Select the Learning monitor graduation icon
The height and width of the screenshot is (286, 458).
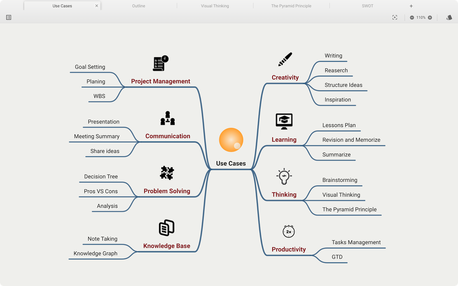[x=284, y=121]
